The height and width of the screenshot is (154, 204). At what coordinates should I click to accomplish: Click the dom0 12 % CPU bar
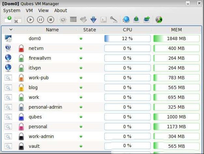pyautogui.click(x=127, y=38)
